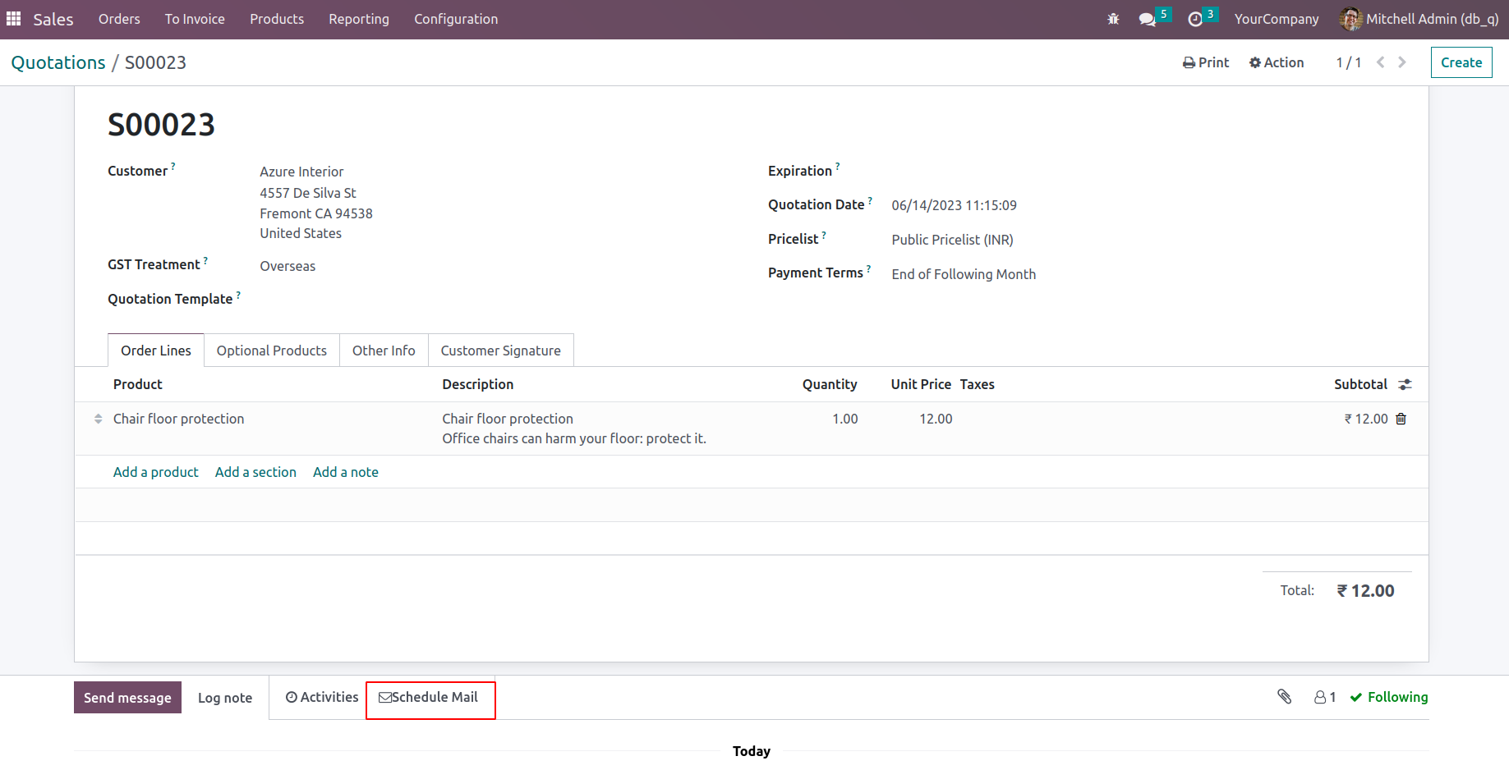
Task: Expand the Configuration menu
Action: (x=455, y=19)
